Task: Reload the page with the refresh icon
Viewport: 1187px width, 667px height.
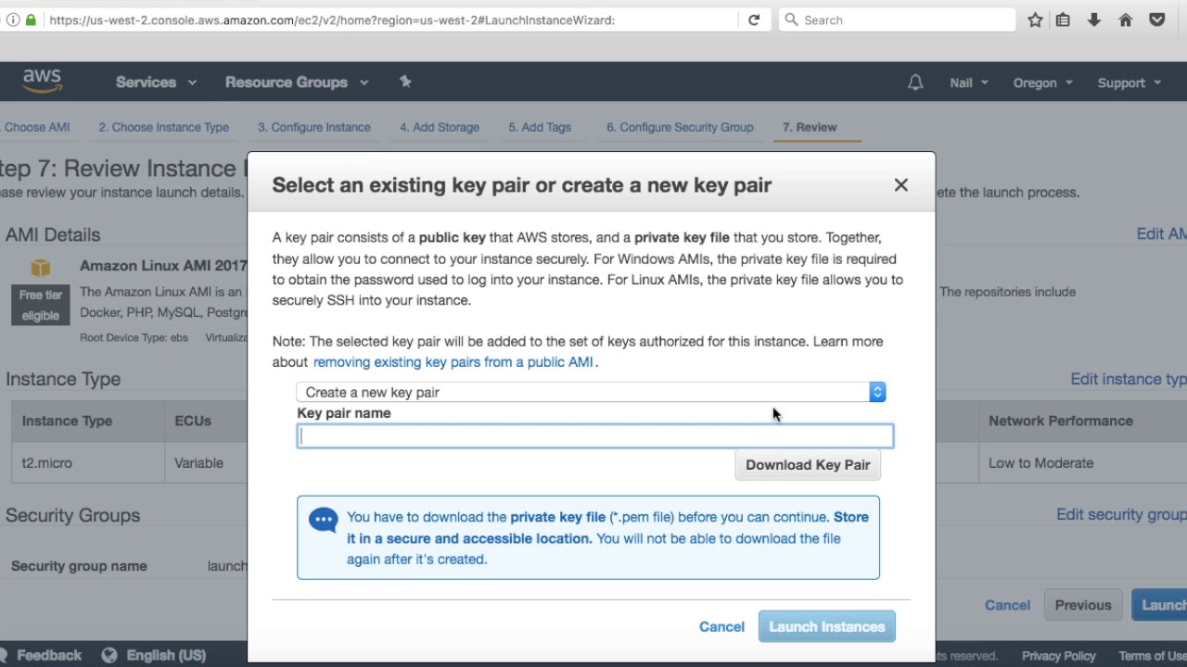Action: (754, 19)
